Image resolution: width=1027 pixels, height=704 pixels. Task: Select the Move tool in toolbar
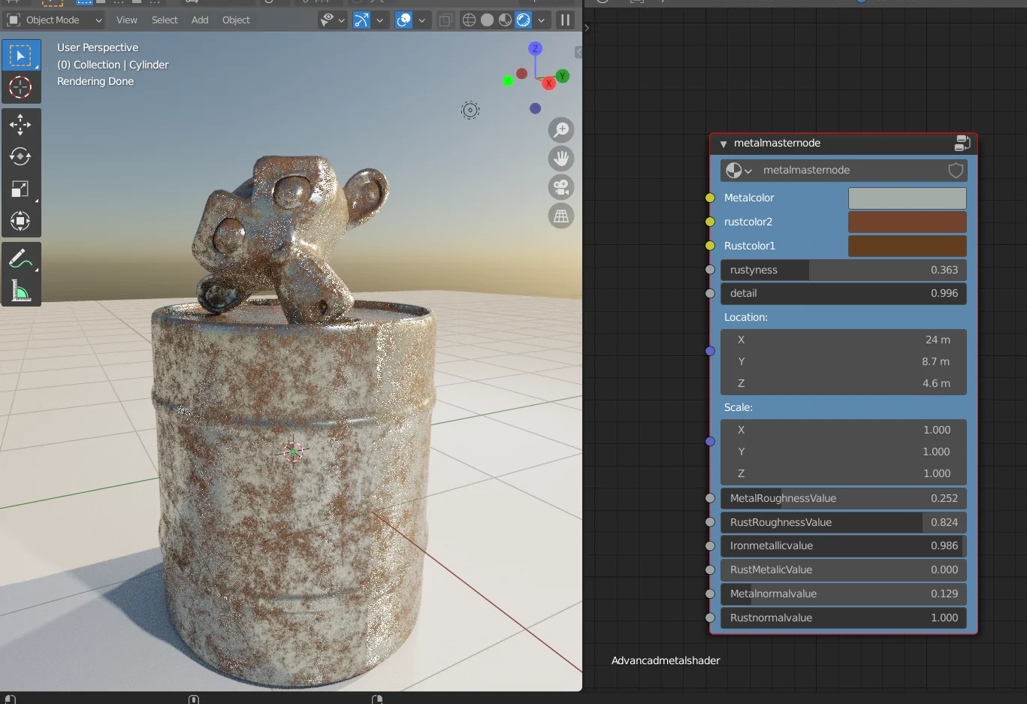20,124
